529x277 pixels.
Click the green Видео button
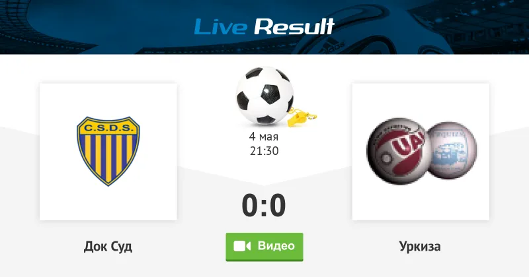click(x=264, y=247)
